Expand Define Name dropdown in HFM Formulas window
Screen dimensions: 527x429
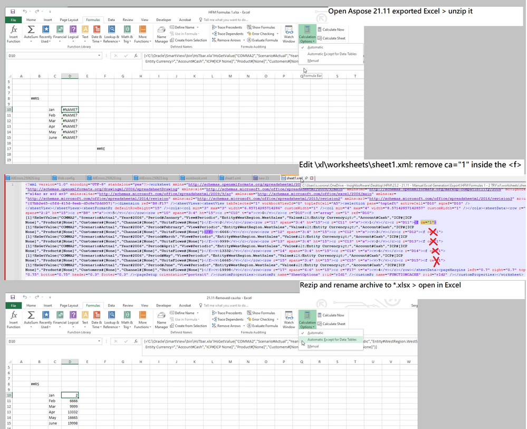click(x=198, y=27)
